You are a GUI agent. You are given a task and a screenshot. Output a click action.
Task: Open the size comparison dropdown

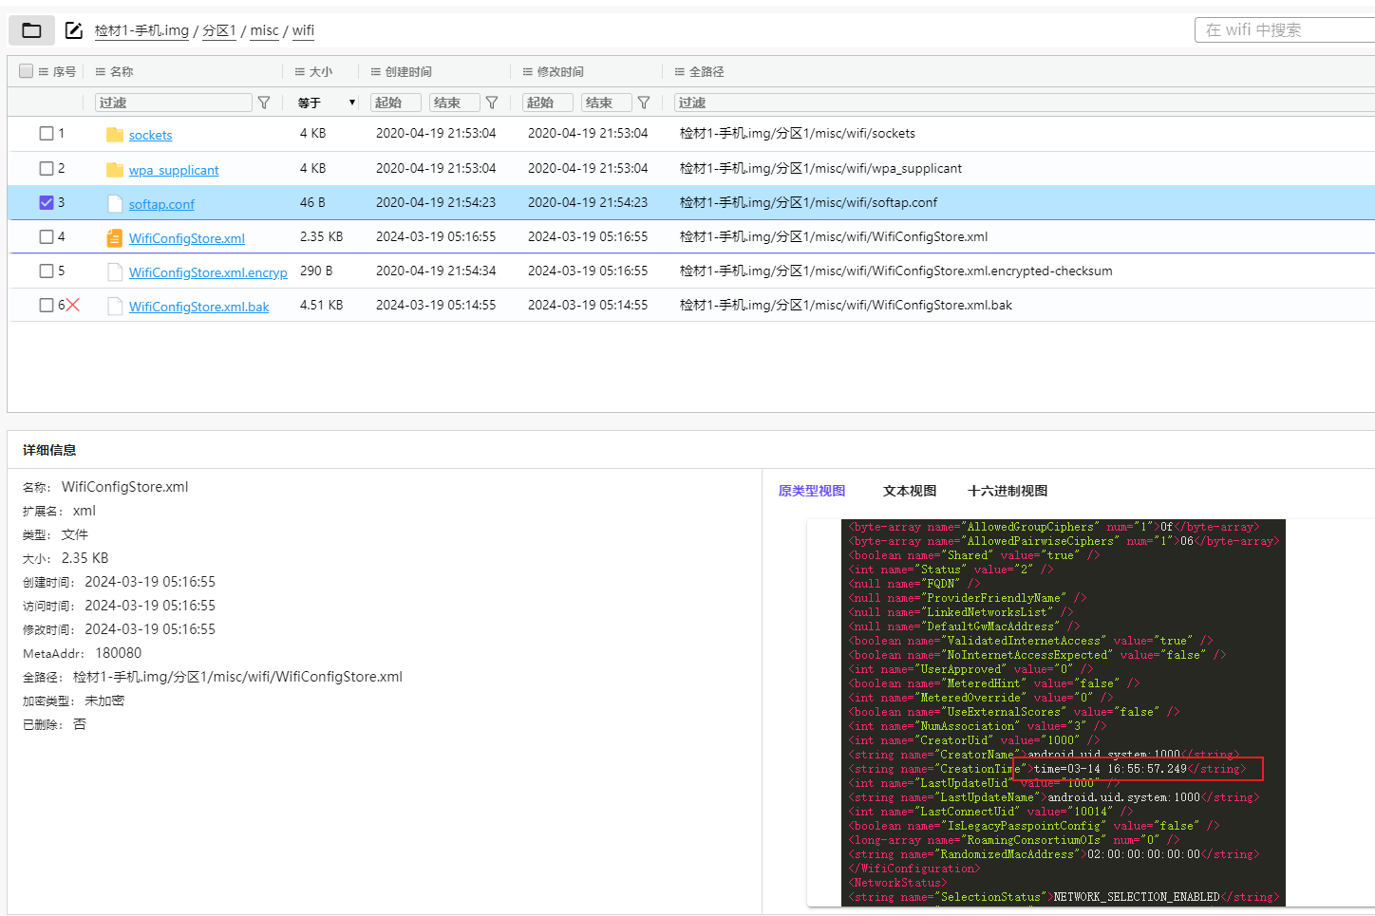point(327,103)
